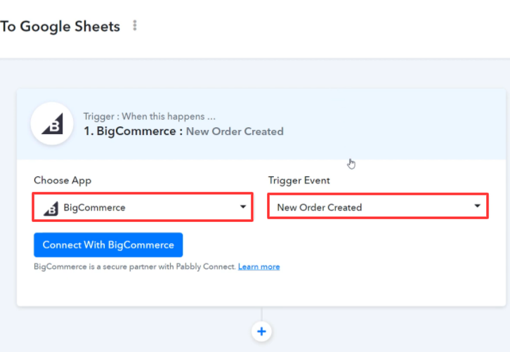
Task: Click the 'Trigger : When this happens ...' text
Action: tap(150, 116)
